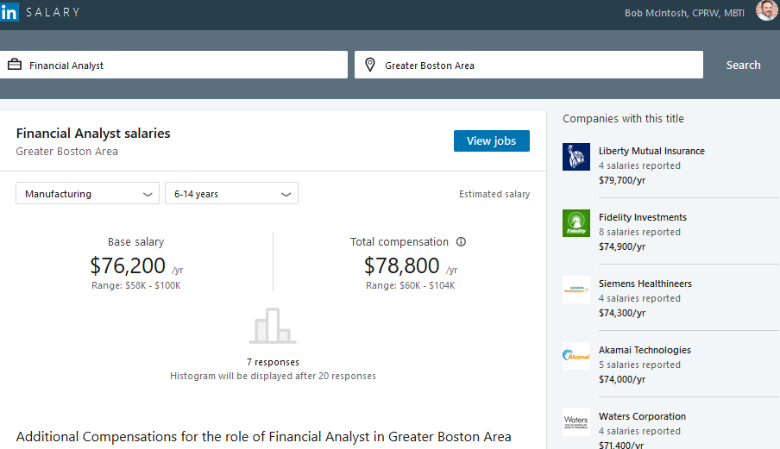
Task: Click the SALARY header text
Action: pyautogui.click(x=53, y=12)
